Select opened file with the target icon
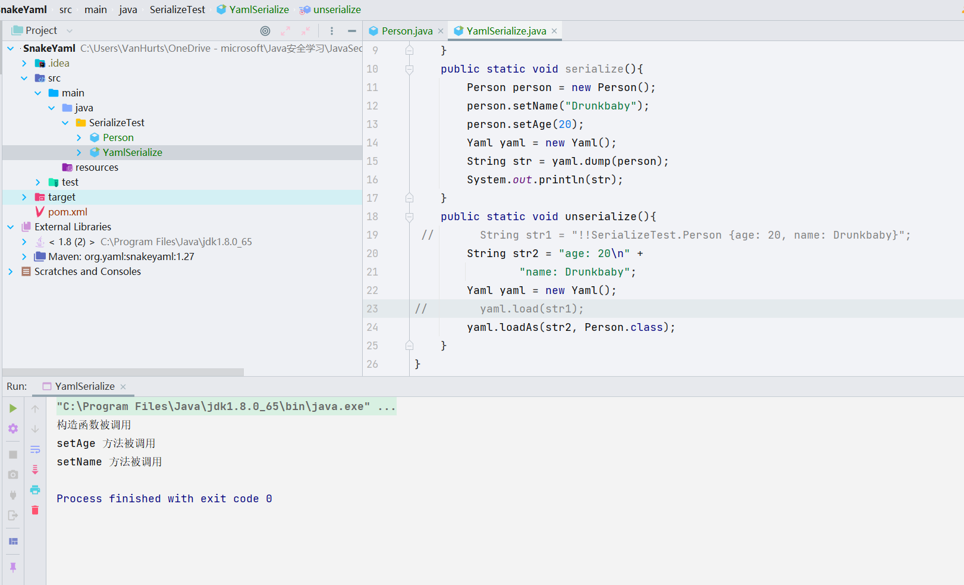The image size is (964, 585). pos(265,31)
